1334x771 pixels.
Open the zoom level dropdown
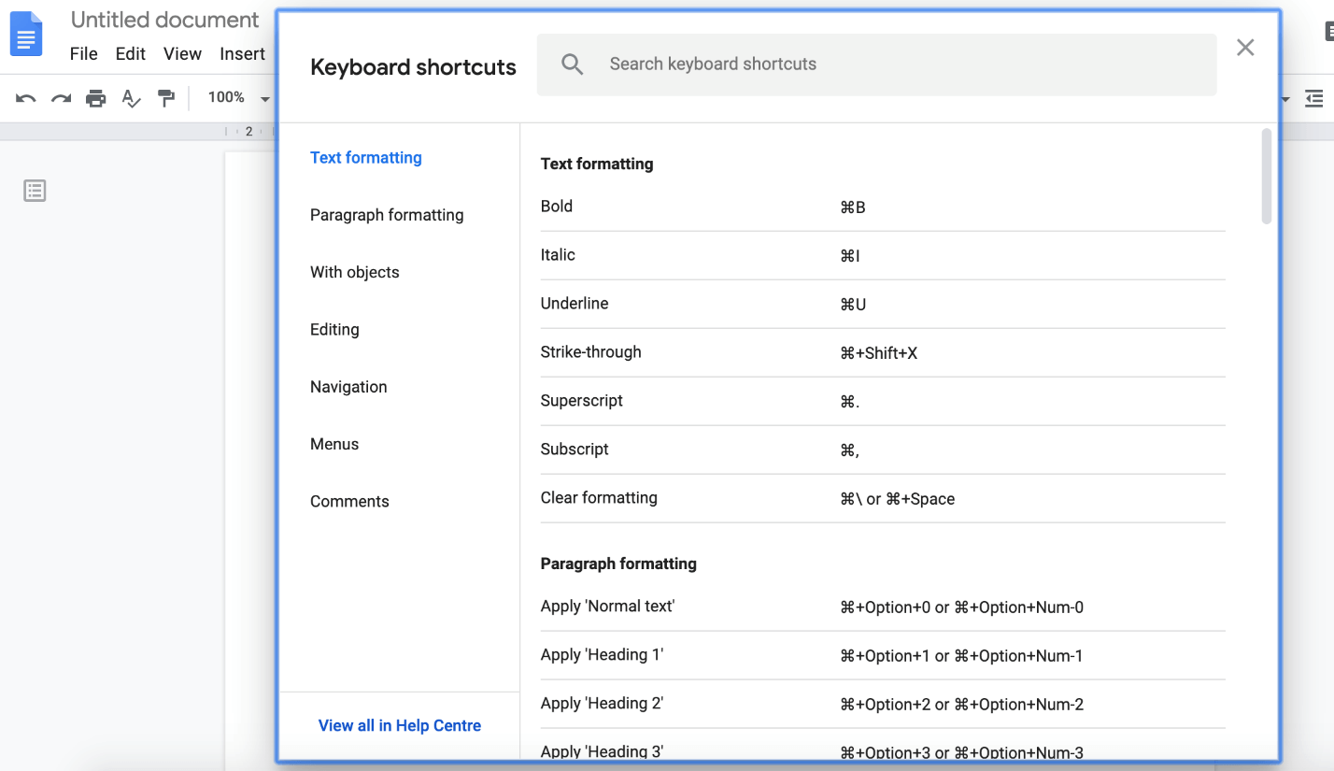[235, 97]
